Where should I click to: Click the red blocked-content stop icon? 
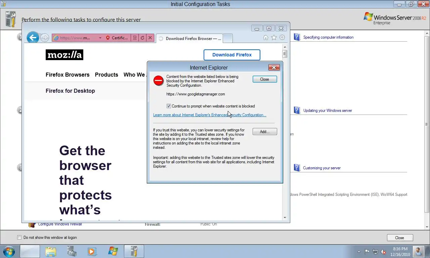point(159,81)
